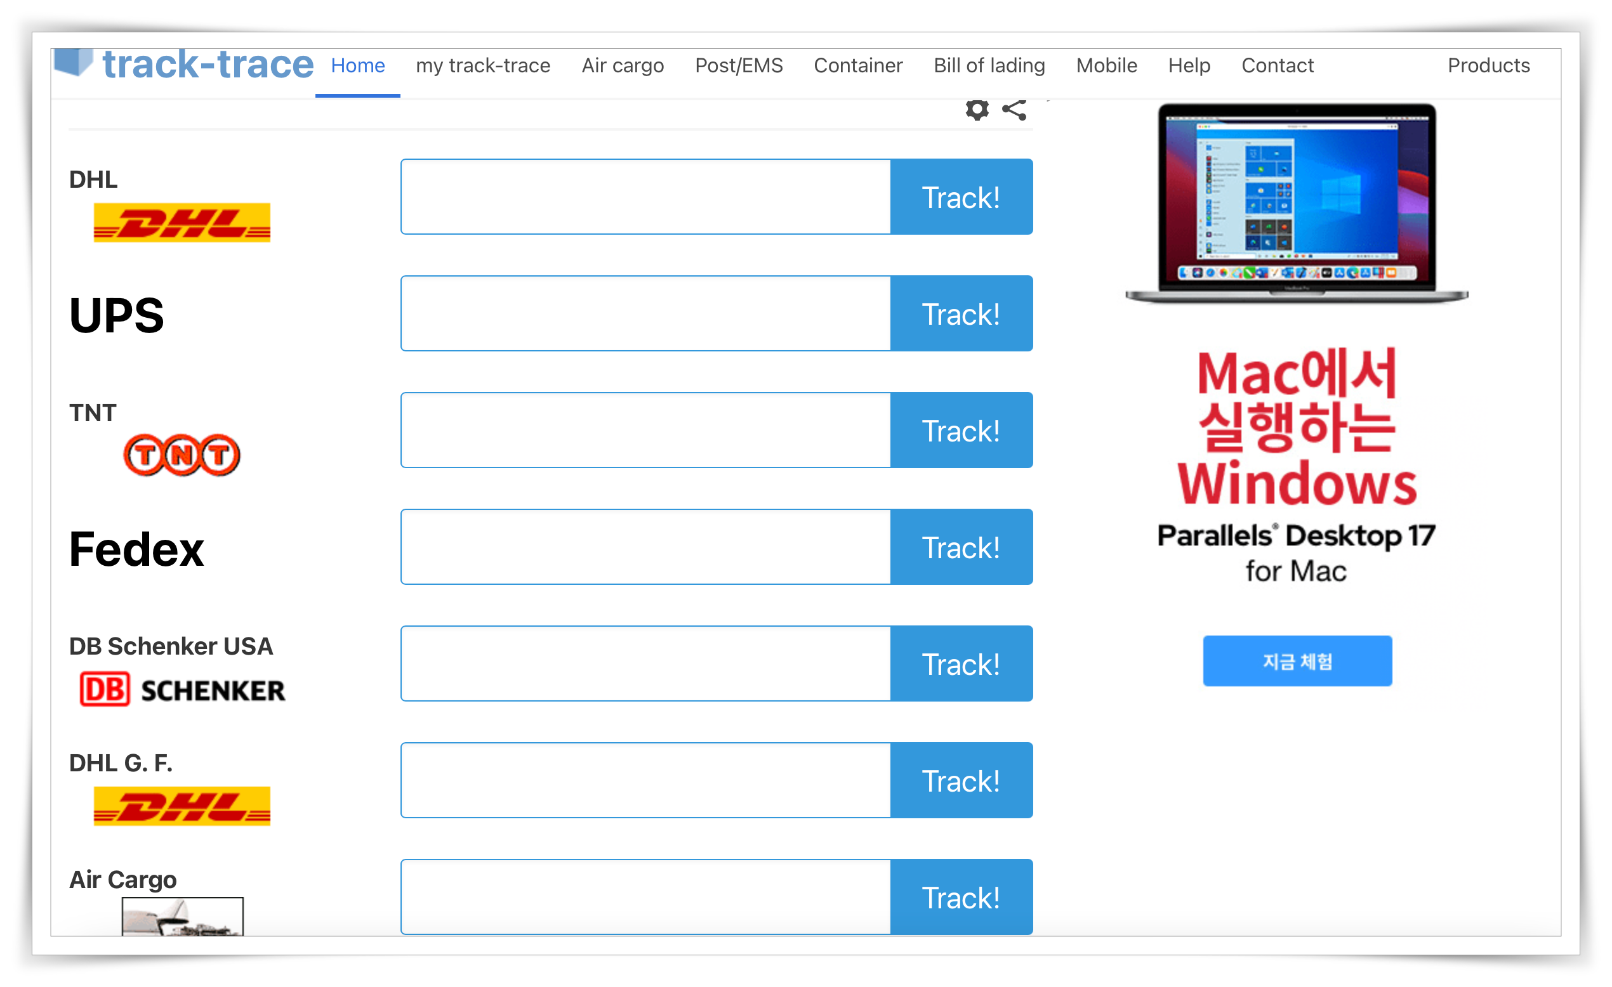Click the UPS carrier label

point(116,315)
